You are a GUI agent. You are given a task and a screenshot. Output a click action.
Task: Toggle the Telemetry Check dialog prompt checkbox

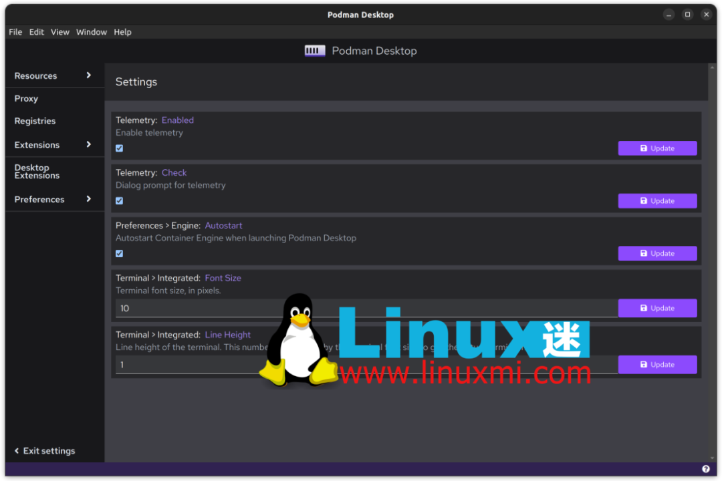click(119, 200)
